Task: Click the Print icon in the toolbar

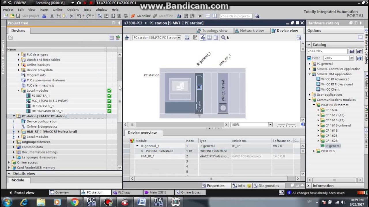Action: (x=44, y=16)
